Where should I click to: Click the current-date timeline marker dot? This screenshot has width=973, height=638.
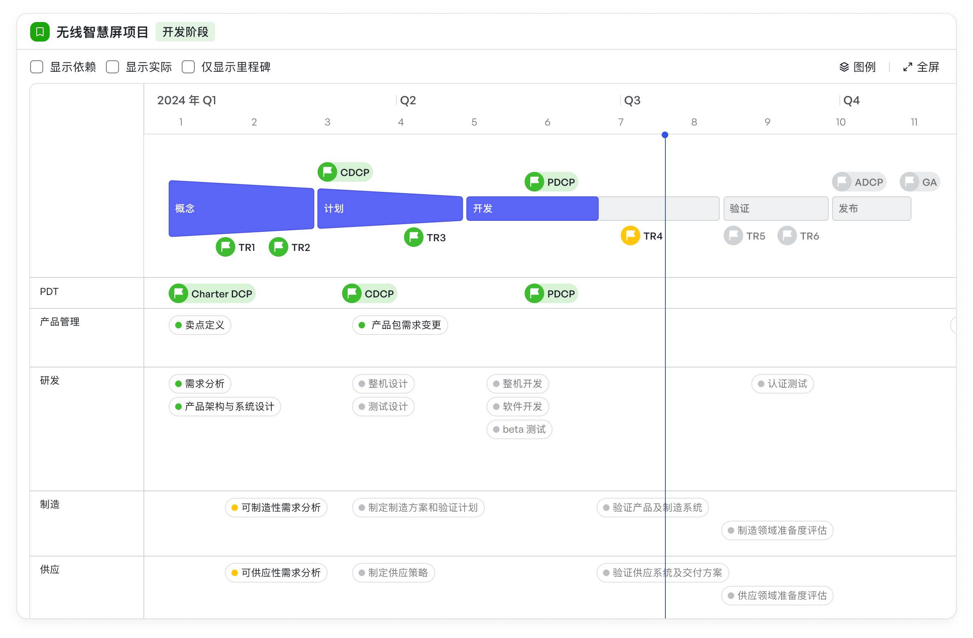(665, 135)
